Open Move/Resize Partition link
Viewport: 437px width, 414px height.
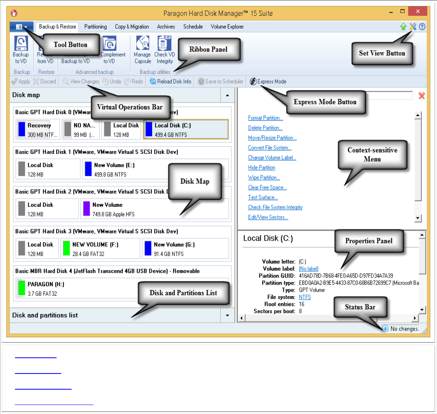pos(272,138)
